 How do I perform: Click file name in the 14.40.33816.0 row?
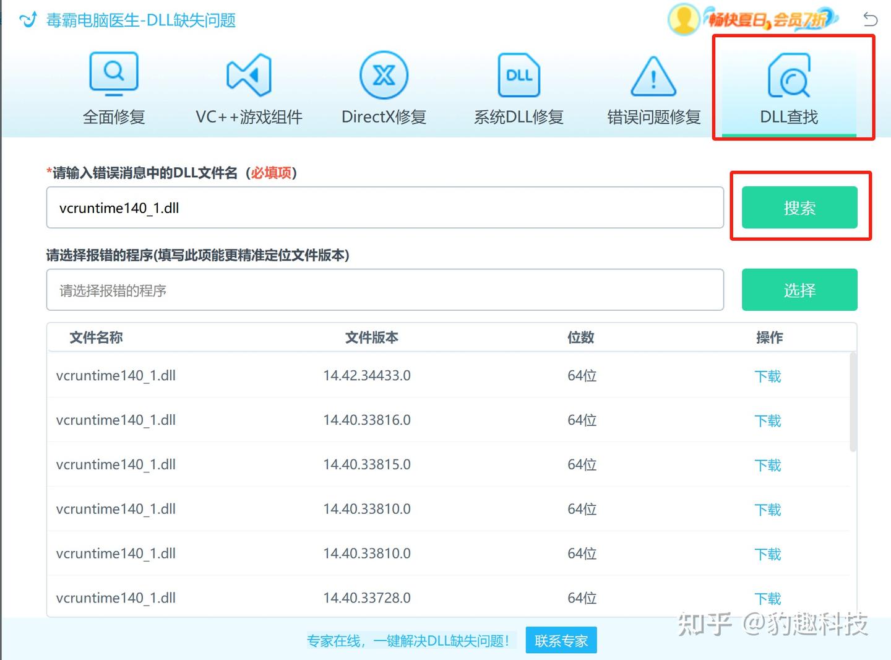click(116, 420)
